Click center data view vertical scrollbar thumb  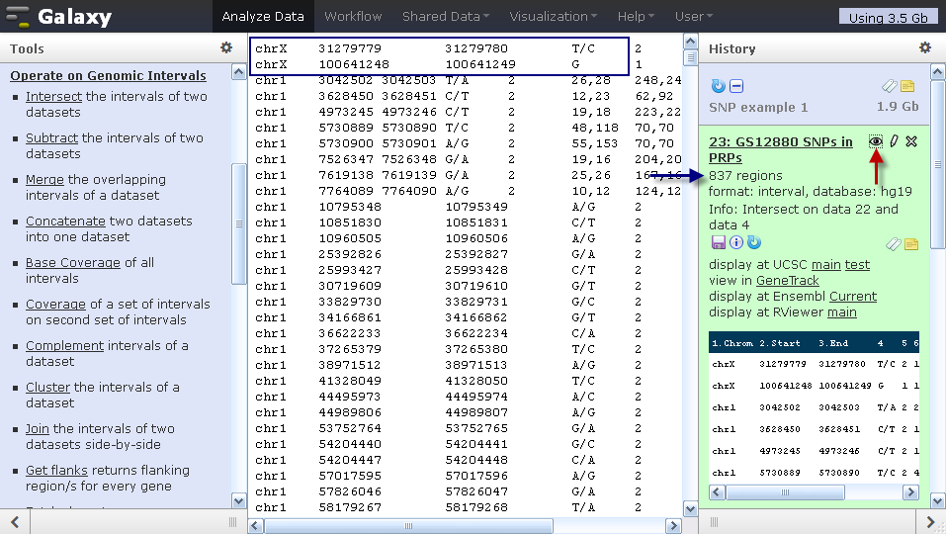point(691,58)
